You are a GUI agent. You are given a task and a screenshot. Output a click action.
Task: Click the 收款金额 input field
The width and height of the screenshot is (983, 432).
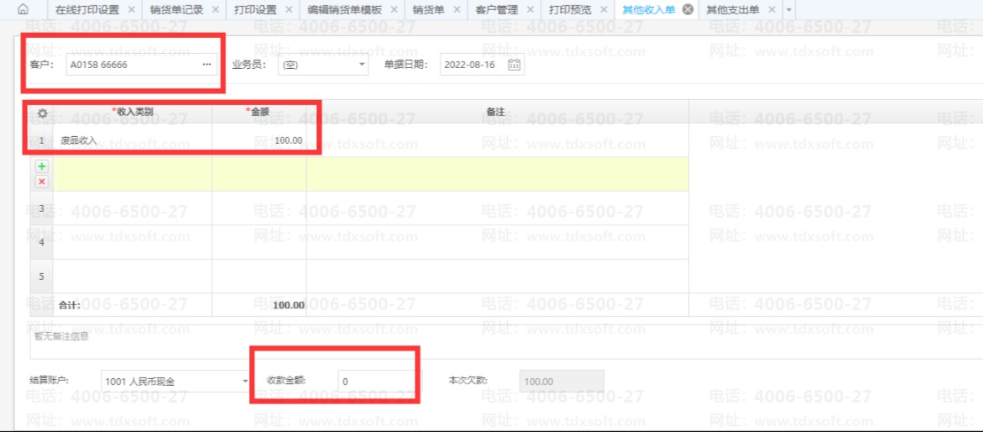(375, 381)
